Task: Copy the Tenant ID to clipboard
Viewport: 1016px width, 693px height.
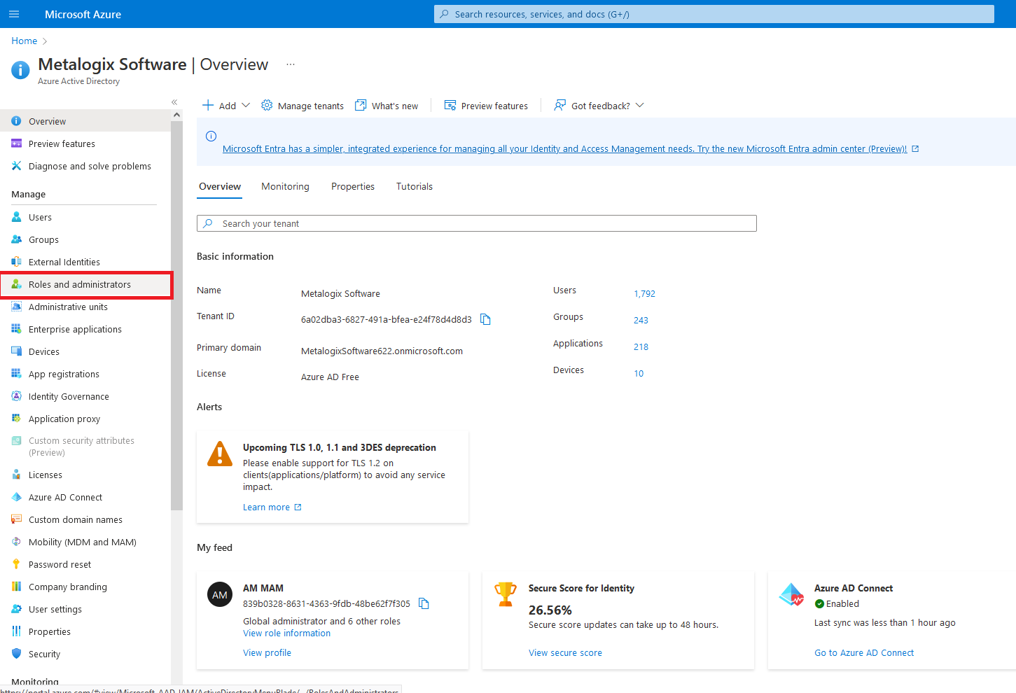Action: coord(485,320)
